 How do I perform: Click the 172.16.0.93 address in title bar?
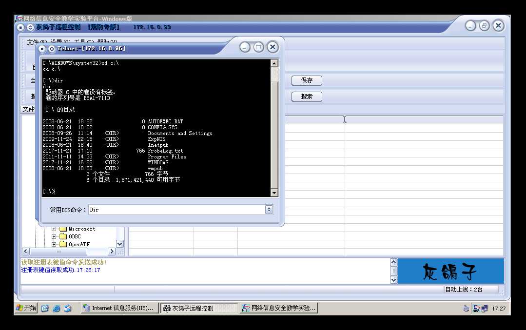click(152, 27)
